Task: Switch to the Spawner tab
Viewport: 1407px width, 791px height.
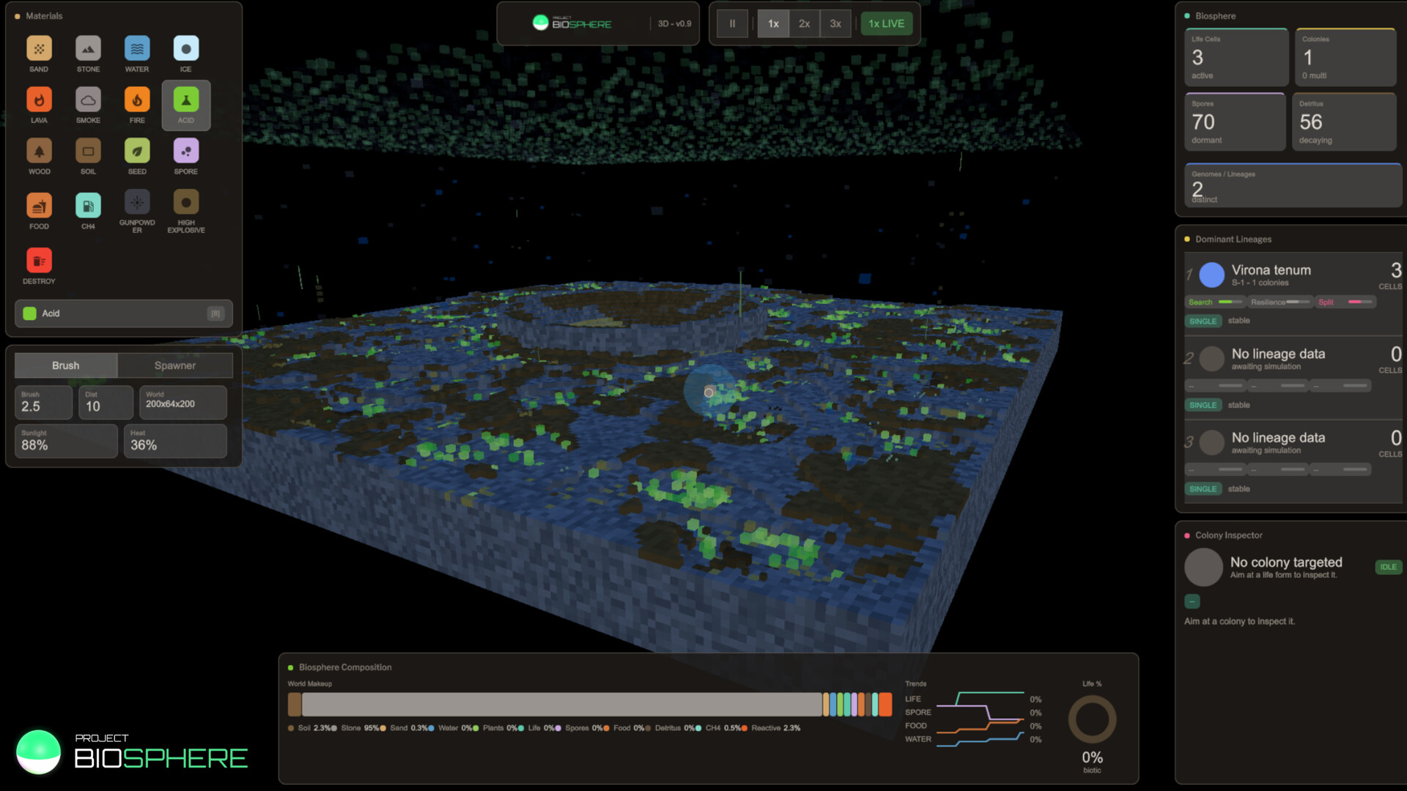Action: tap(174, 365)
